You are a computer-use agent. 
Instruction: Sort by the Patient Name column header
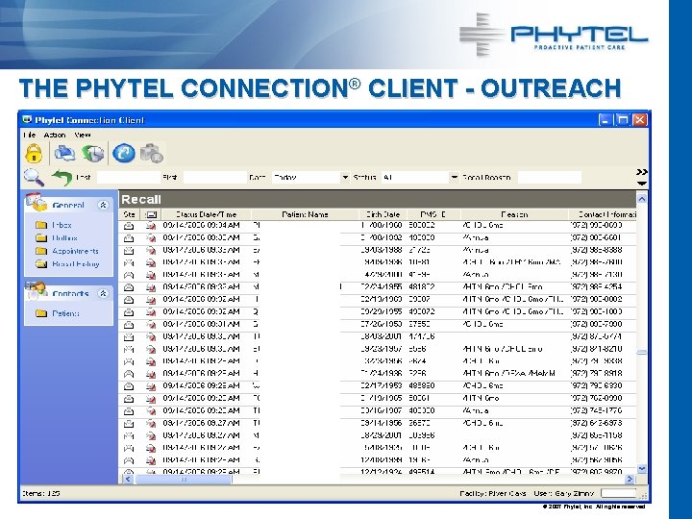[305, 214]
